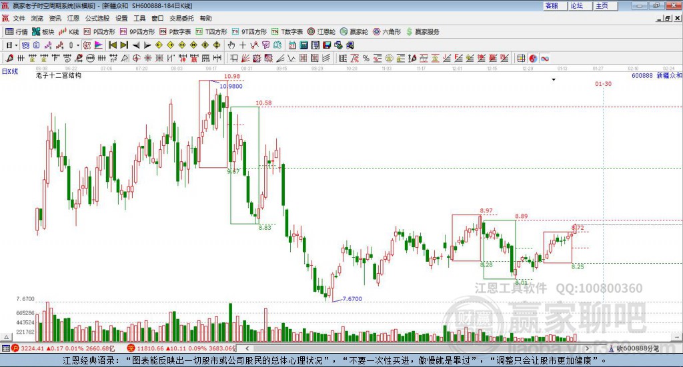Click the first yellow diamond arrow icon

click(159, 45)
